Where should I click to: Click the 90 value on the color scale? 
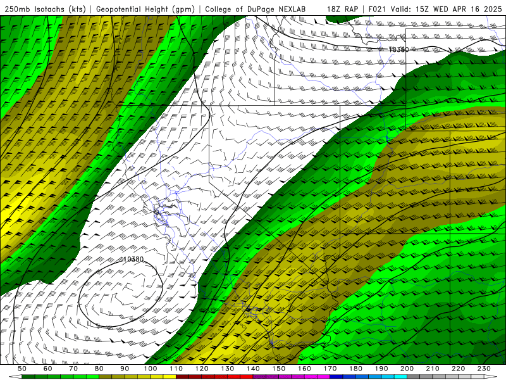click(x=125, y=369)
